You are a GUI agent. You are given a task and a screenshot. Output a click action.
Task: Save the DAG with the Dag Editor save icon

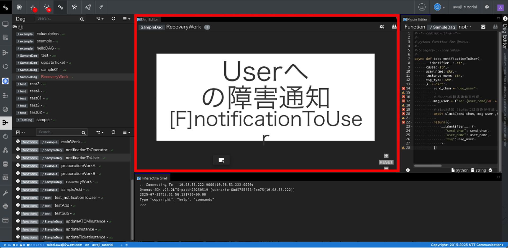point(394,27)
